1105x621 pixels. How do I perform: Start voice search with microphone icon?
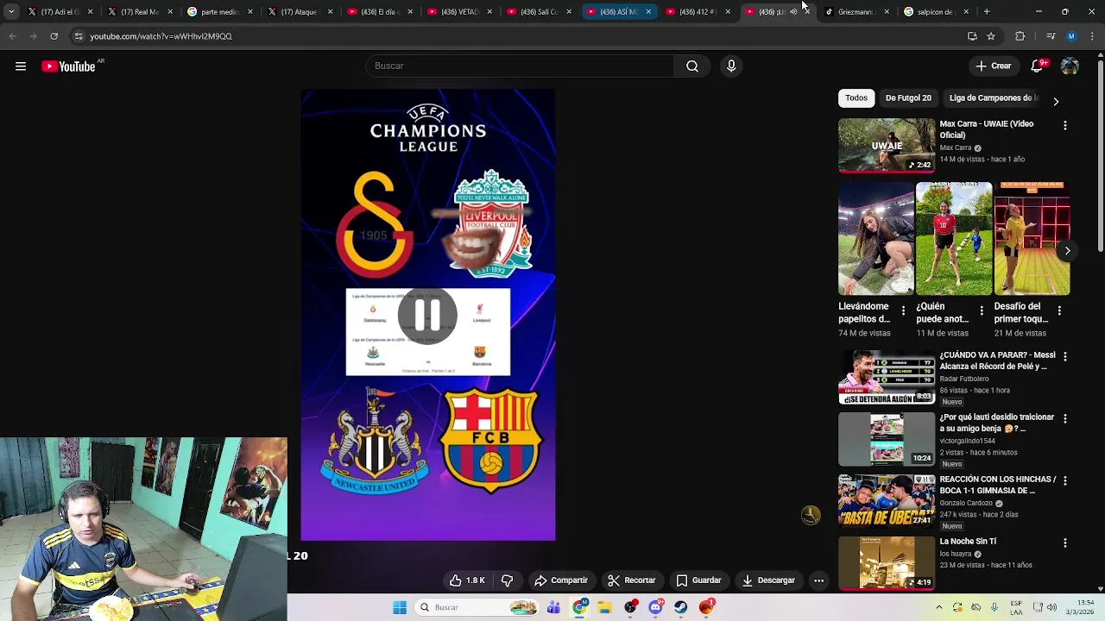[x=731, y=66]
